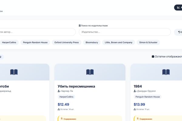
Task: Focus the Издательство search field
Action: point(125,32)
